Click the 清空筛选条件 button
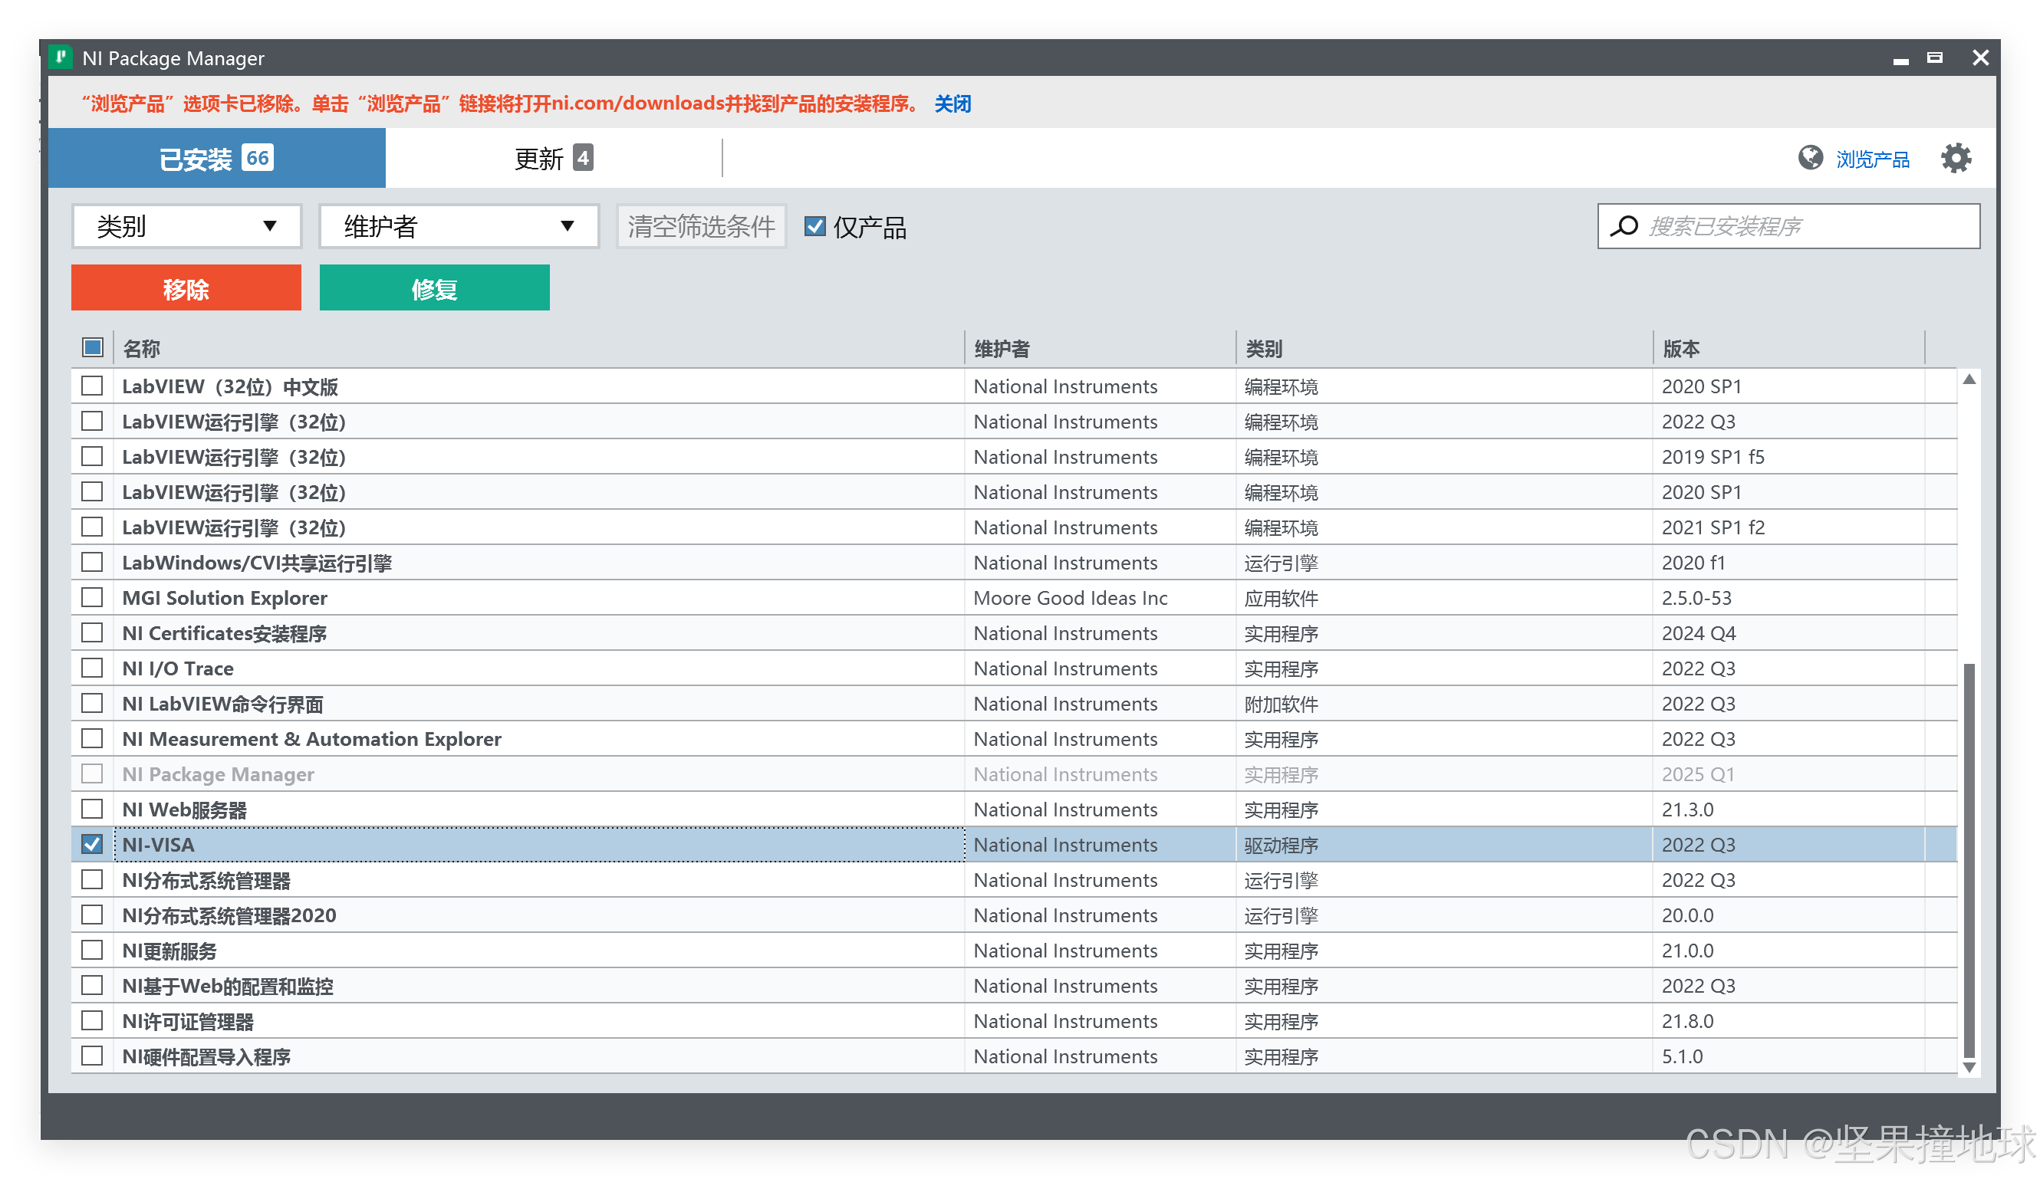2040x1179 pixels. [701, 227]
